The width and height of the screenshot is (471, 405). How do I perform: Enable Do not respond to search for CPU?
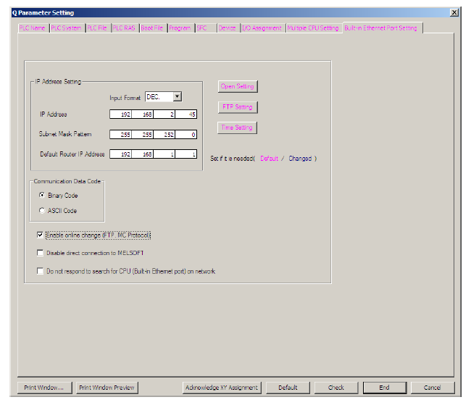[40, 271]
